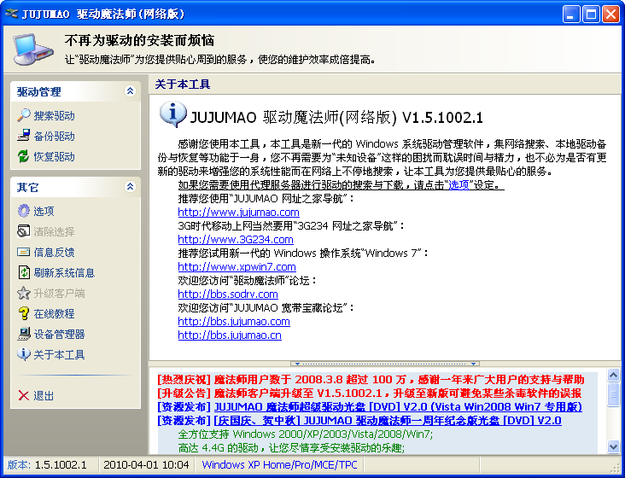Open the http://www.3G234.com link
625x478 pixels.
[x=236, y=239]
